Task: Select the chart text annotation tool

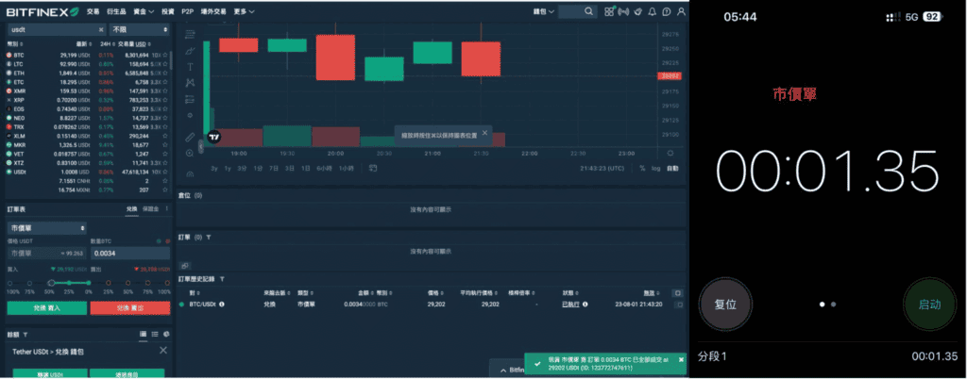Action: pos(190,66)
